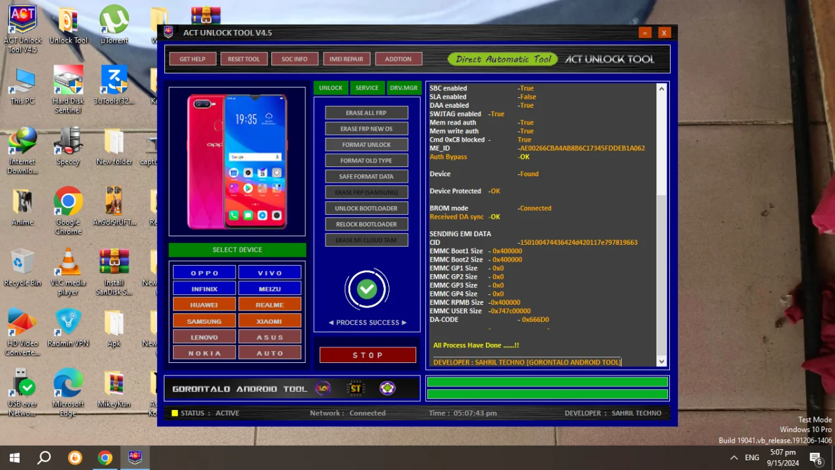Click the Process Success checkmark icon

click(x=367, y=289)
